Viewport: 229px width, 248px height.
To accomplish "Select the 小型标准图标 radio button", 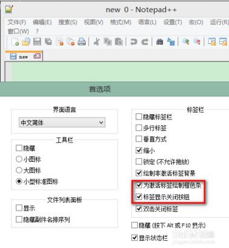I will pyautogui.click(x=19, y=182).
